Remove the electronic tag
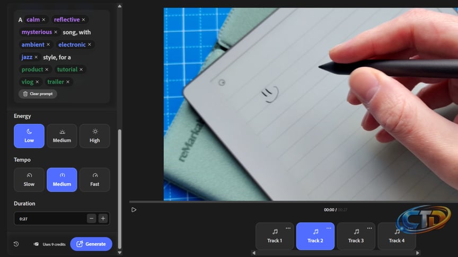The height and width of the screenshot is (257, 458). 90,44
